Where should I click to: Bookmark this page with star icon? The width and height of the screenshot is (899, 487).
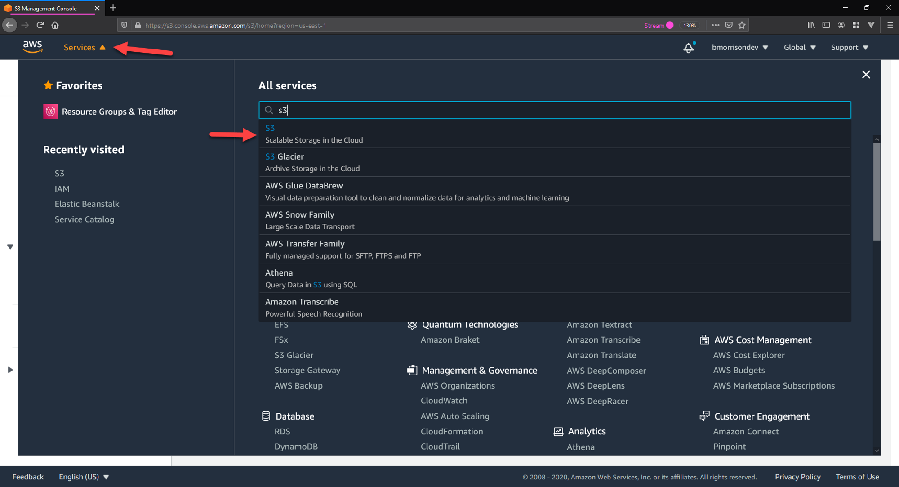pos(742,25)
